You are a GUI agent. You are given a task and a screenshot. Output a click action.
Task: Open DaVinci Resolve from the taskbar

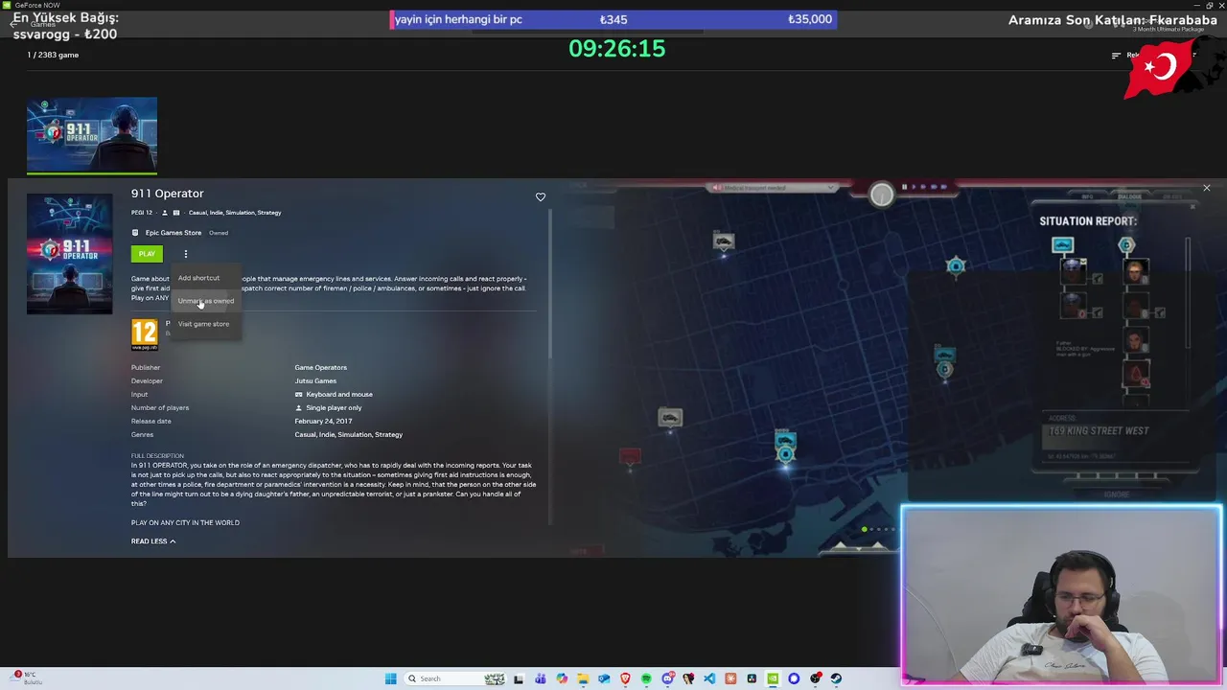752,678
